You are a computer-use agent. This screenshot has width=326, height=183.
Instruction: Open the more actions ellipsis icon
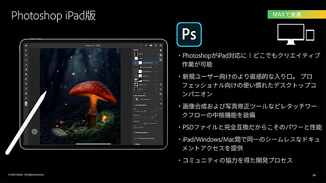tap(161, 108)
